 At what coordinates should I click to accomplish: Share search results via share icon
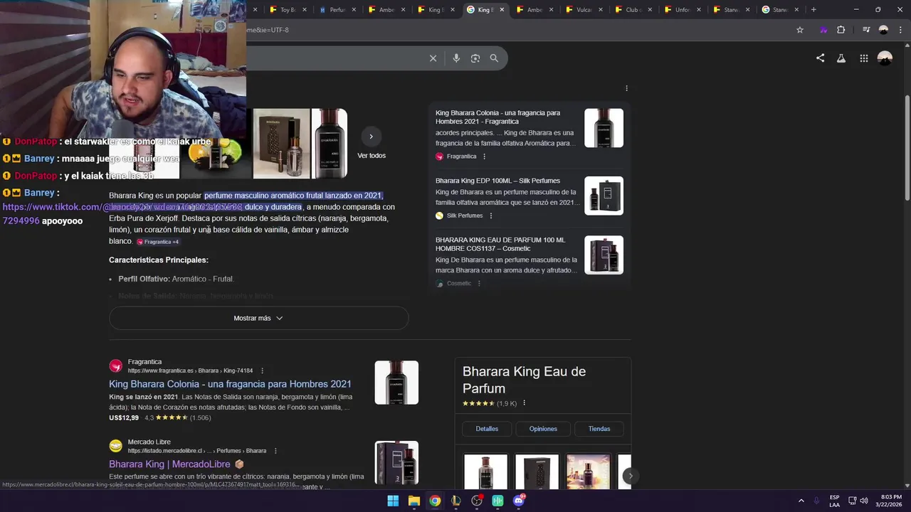pos(820,58)
